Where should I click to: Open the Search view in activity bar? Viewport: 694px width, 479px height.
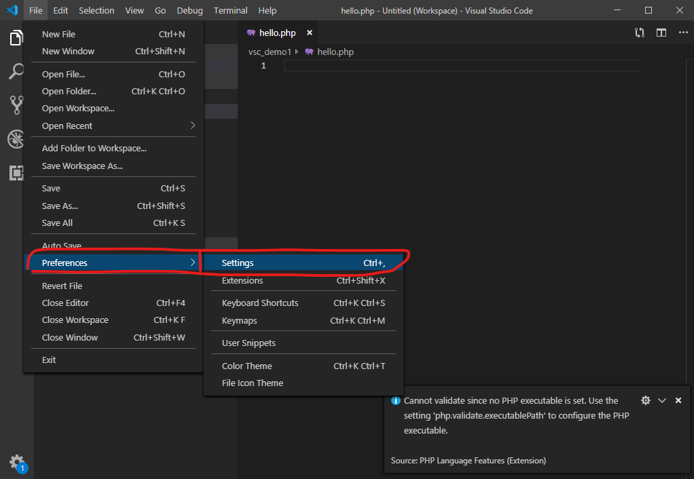click(x=16, y=71)
